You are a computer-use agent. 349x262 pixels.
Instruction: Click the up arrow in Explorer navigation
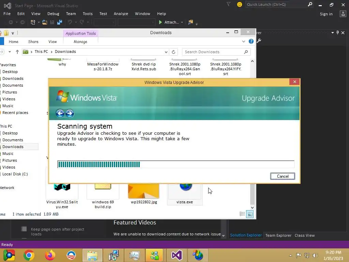point(17,52)
